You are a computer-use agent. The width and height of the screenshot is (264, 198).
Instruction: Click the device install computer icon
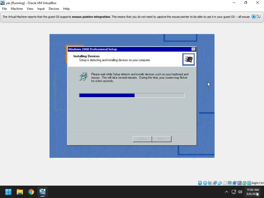(x=83, y=77)
